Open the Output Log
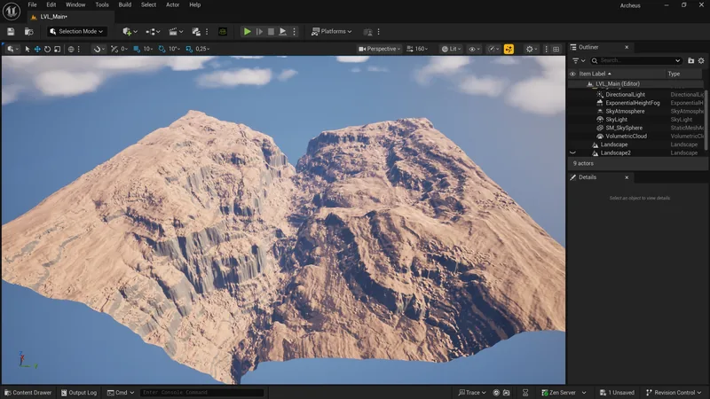The height and width of the screenshot is (399, 710). tap(79, 393)
